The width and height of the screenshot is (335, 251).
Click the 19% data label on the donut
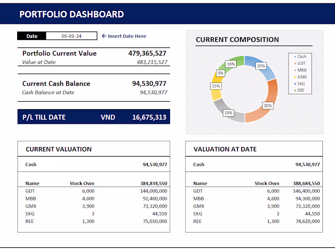coord(228,113)
